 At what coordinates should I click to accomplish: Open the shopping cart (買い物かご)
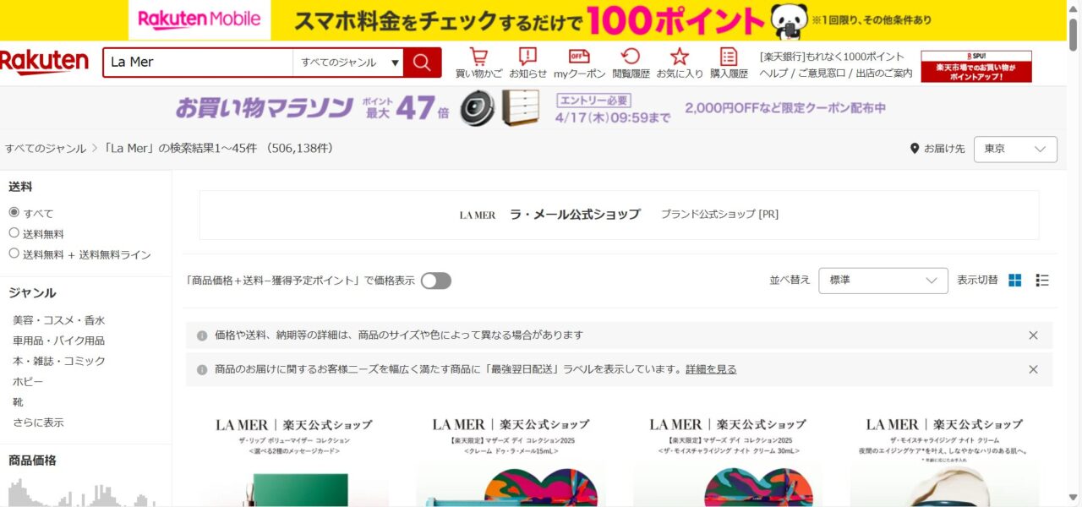click(478, 63)
